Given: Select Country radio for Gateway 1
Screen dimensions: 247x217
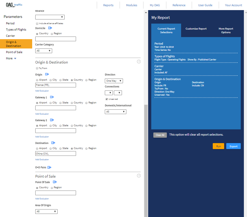Looking at the screenshot, I should [72, 103].
